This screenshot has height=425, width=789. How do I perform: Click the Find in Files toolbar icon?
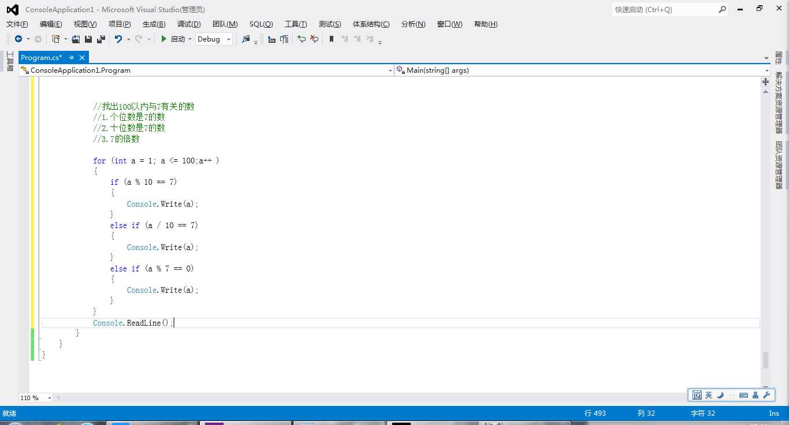pyautogui.click(x=245, y=39)
